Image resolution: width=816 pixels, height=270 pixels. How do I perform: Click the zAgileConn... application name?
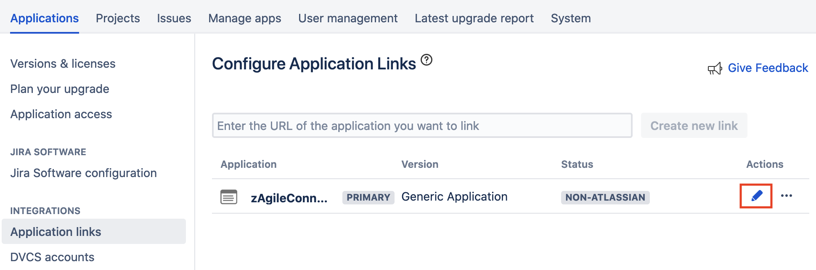tap(289, 198)
